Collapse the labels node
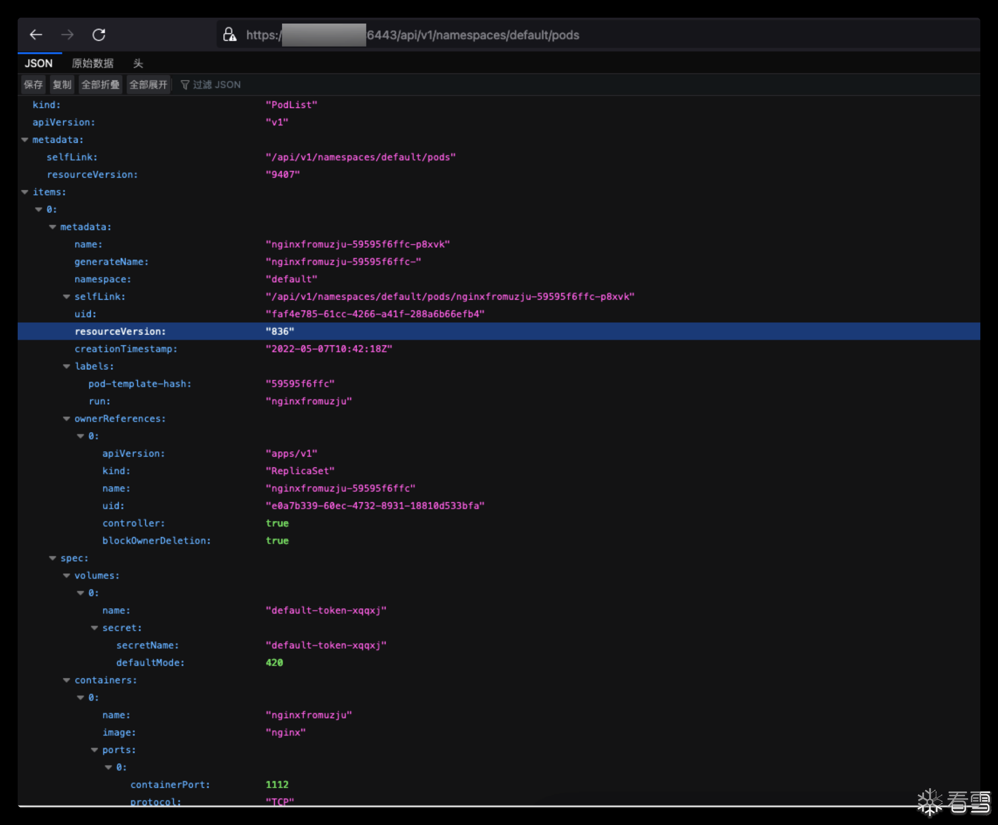 [x=67, y=366]
